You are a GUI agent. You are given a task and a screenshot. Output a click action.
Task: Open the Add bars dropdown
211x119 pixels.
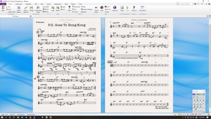[53, 12]
